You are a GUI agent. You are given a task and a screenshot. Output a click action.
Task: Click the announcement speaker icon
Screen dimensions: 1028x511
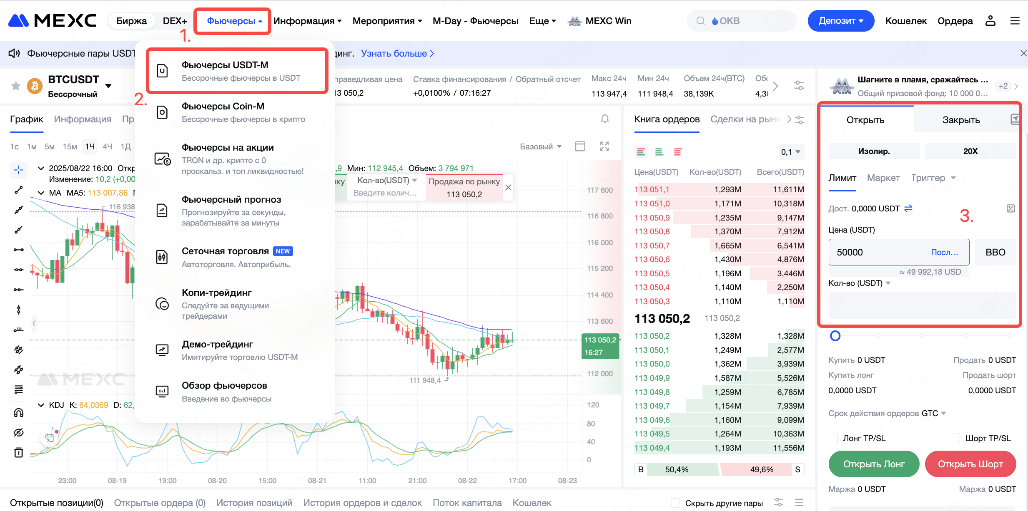pyautogui.click(x=14, y=53)
